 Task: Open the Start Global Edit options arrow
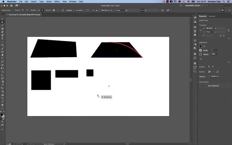coord(229,86)
